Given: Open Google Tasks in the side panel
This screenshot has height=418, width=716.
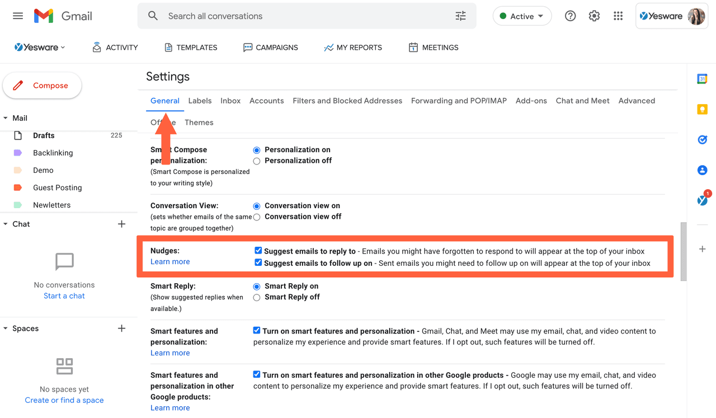Looking at the screenshot, I should (702, 140).
